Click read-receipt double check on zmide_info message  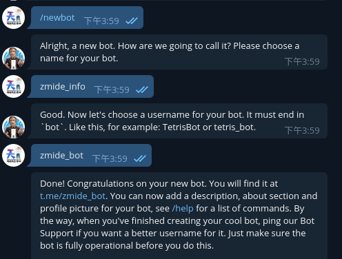(142, 90)
